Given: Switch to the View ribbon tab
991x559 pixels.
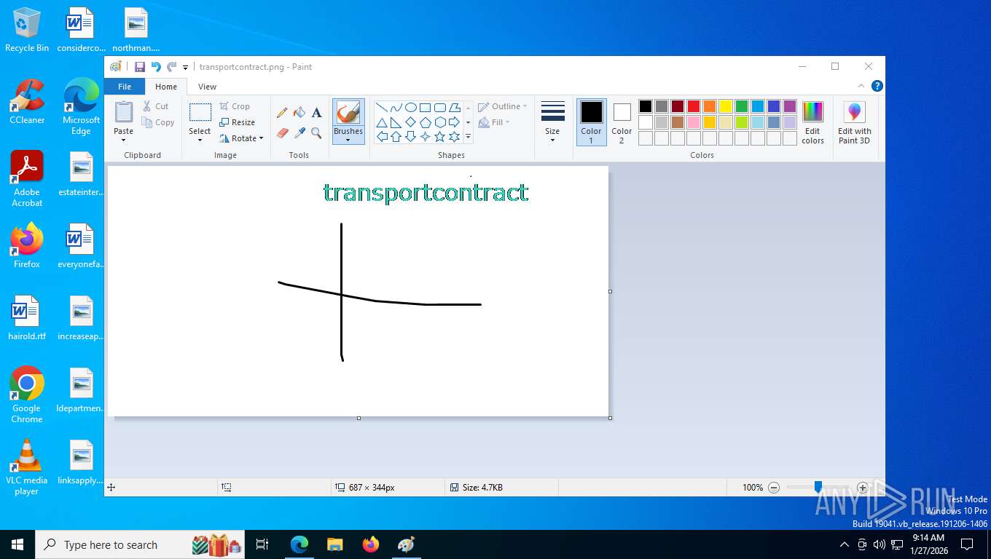Looking at the screenshot, I should coord(208,87).
